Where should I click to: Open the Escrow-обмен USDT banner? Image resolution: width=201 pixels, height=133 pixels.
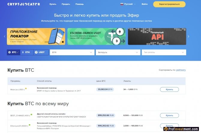[x=97, y=36]
